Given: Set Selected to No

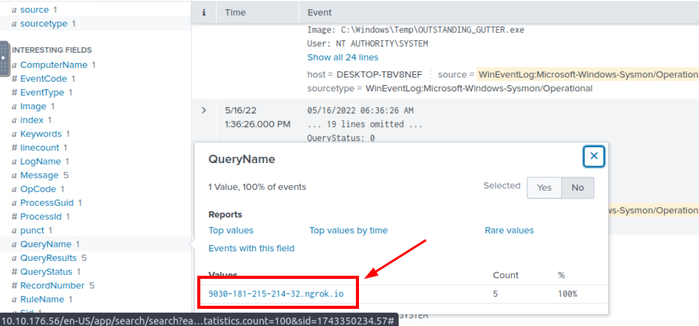Looking at the screenshot, I should pos(577,188).
